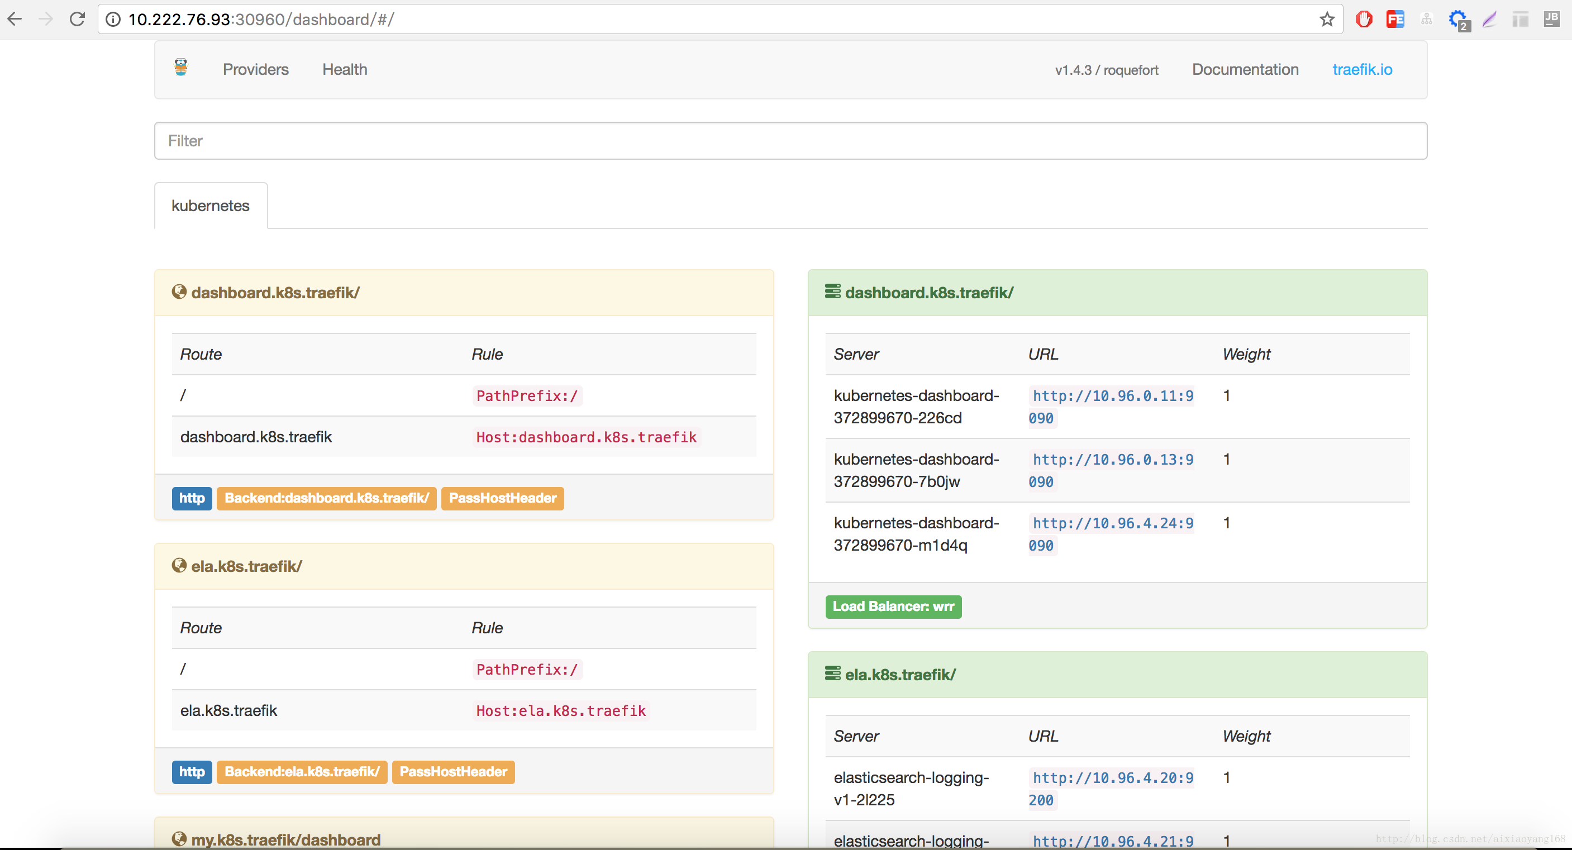Click Rule column header in ela frontend table
Image resolution: width=1572 pixels, height=850 pixels.
click(x=487, y=628)
